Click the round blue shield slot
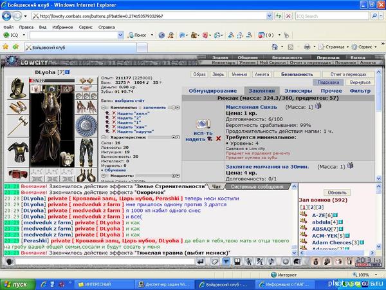 pyautogui.click(x=86, y=126)
